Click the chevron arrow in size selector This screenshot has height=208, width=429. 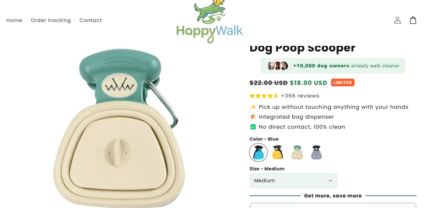tap(330, 180)
